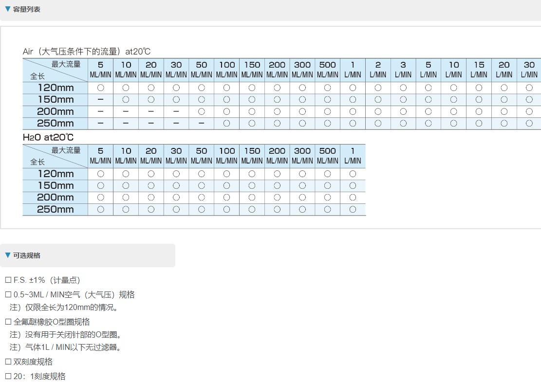The height and width of the screenshot is (382, 541).
Task: Click H2O table circle for 120mm at 5 ML/MIN
Action: pyautogui.click(x=101, y=174)
